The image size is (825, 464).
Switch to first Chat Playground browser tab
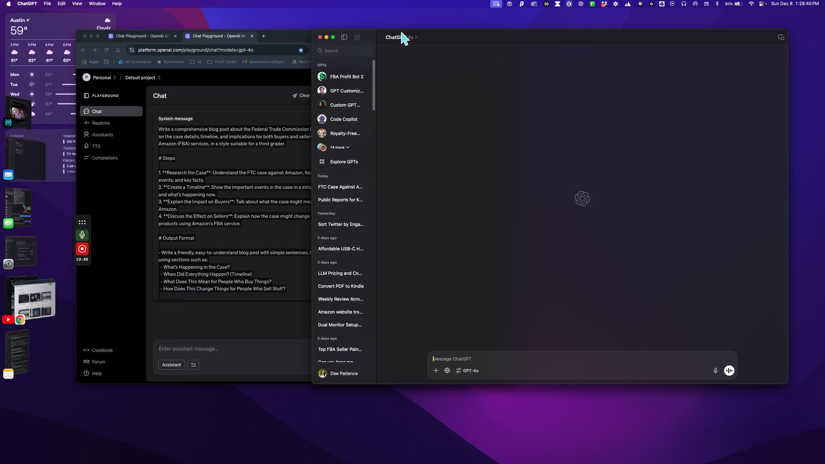tap(141, 36)
